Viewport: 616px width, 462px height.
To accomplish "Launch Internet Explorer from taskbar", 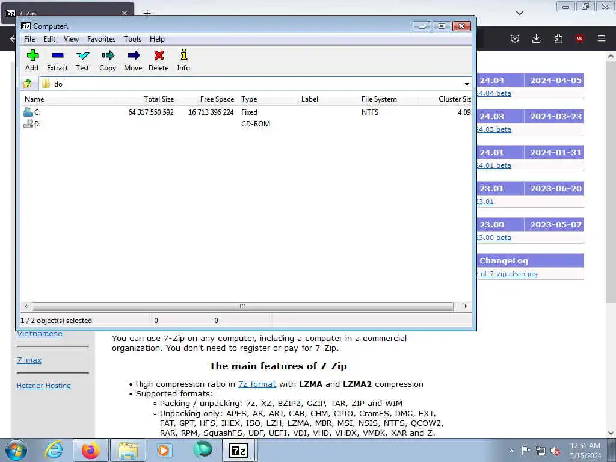I will [54, 450].
